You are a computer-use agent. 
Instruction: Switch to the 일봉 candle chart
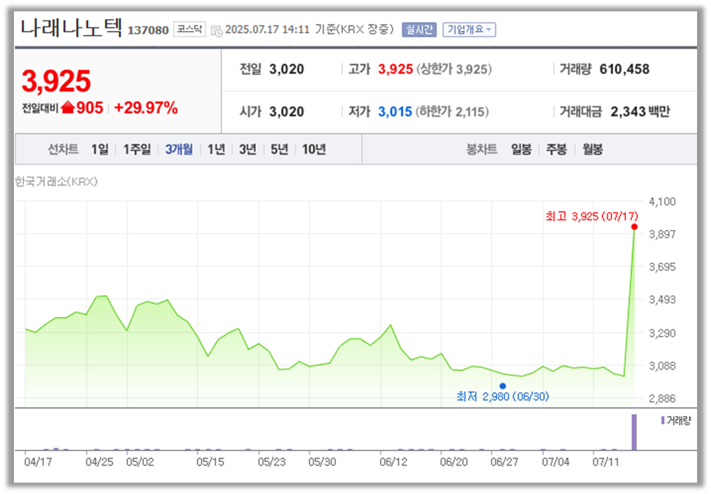(x=521, y=149)
